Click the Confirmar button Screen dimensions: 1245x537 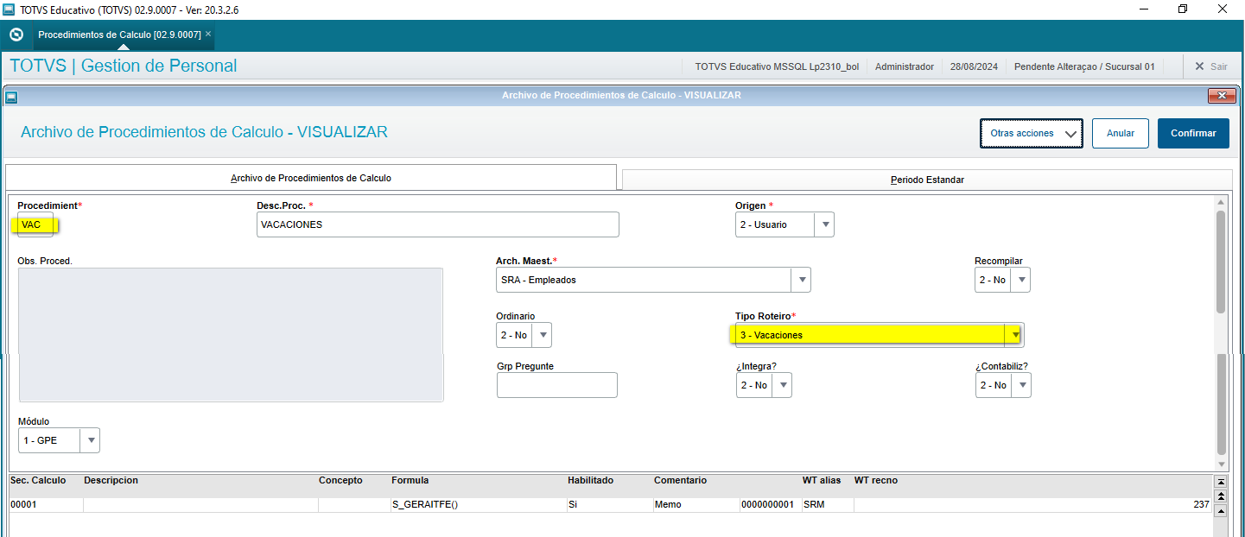pos(1193,134)
